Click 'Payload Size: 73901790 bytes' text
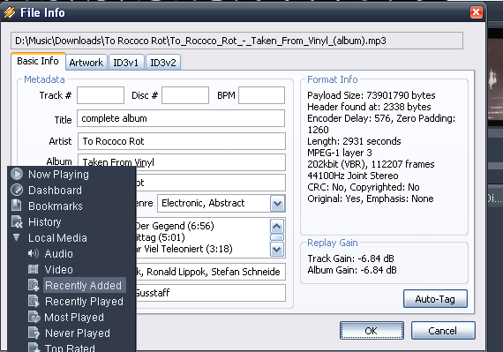The height and width of the screenshot is (352, 503). pos(372,95)
